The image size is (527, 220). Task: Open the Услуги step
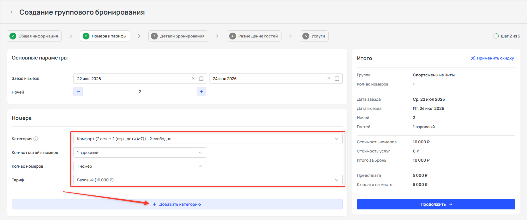pyautogui.click(x=314, y=36)
